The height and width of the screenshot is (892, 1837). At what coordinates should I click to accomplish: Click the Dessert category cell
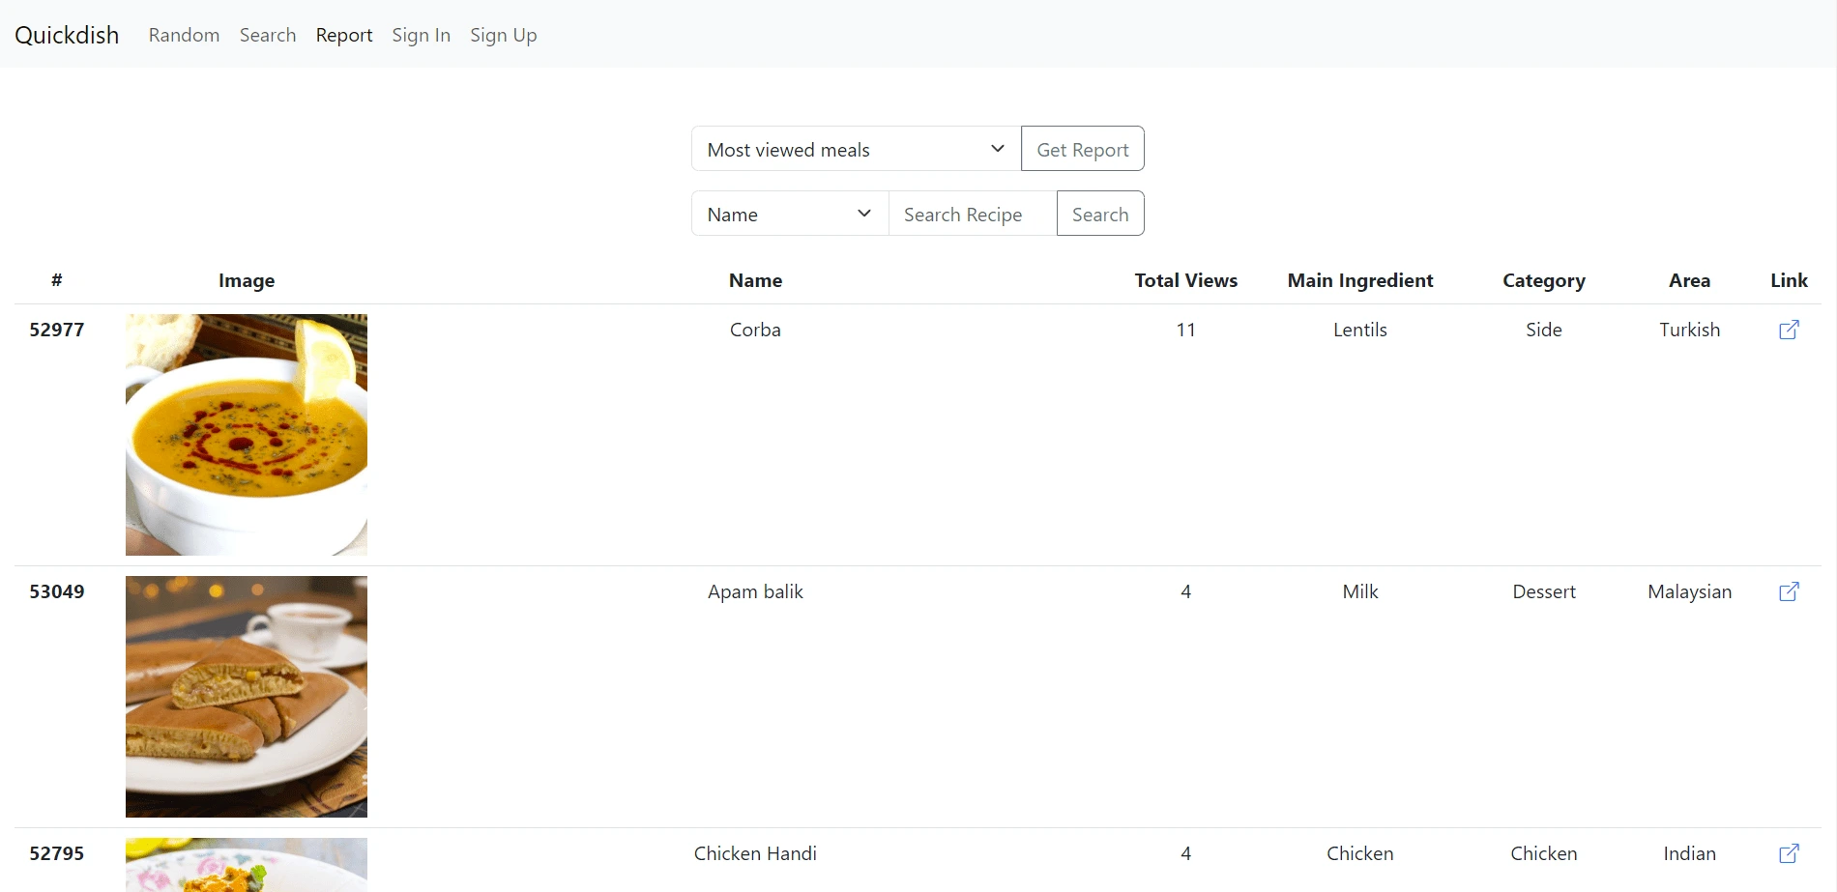coord(1544,591)
